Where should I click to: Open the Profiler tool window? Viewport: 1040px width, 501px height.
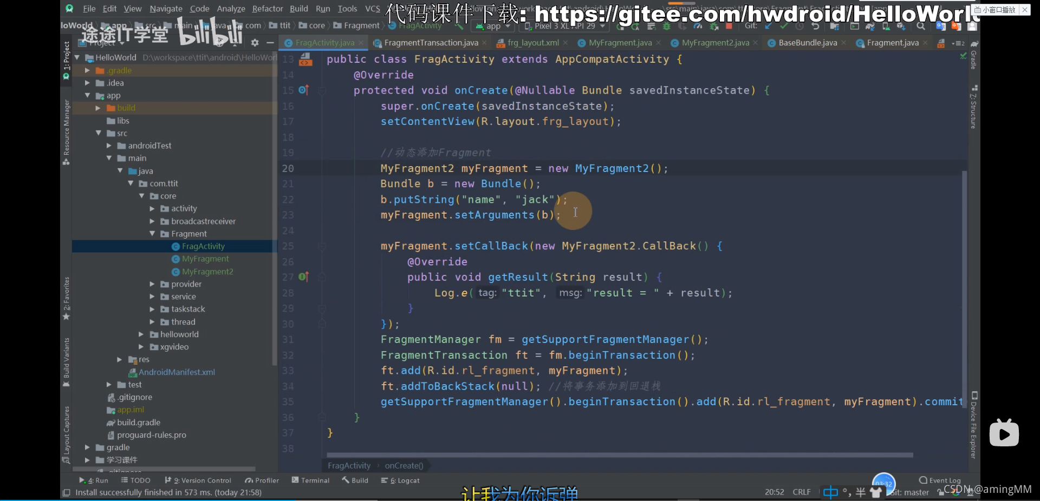(262, 480)
